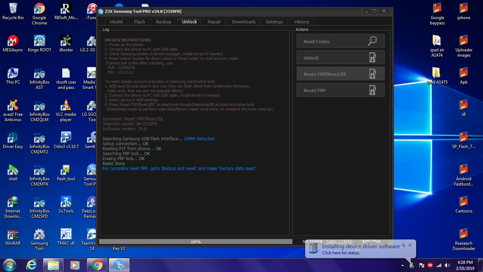Select the Driver Easy desktop icon
The image size is (483, 272).
(13, 140)
